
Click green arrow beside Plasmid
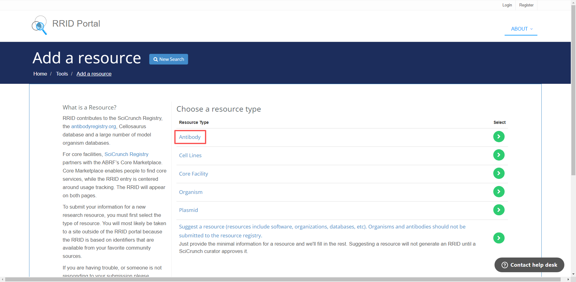pos(498,210)
